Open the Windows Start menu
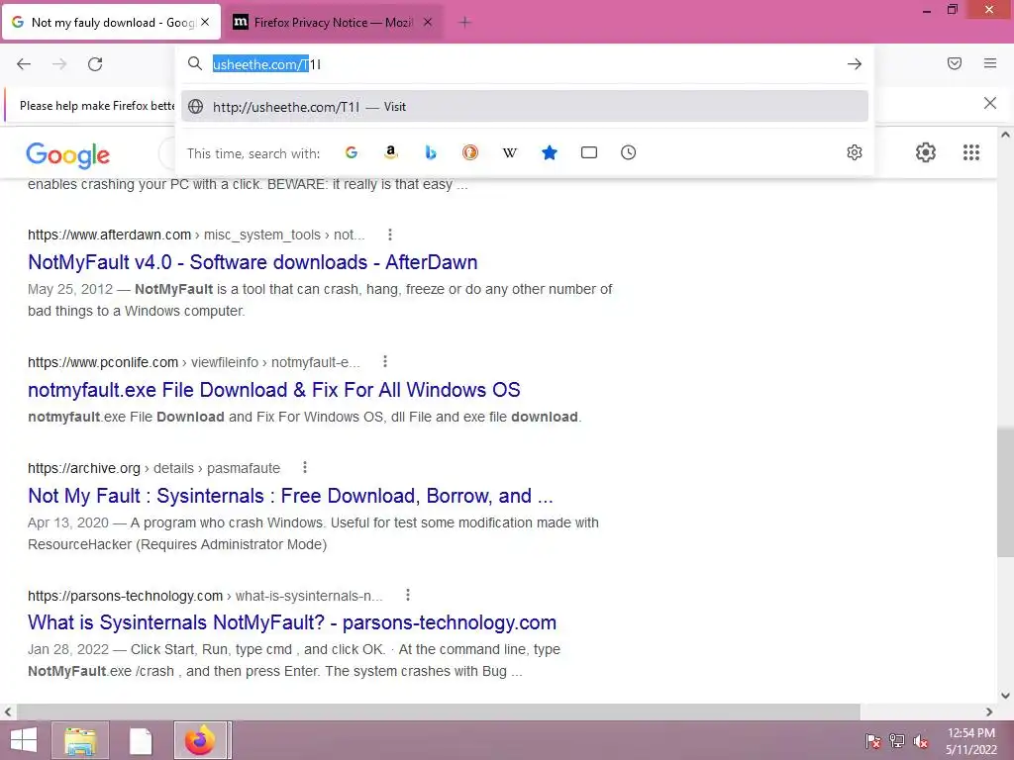The height and width of the screenshot is (760, 1014). (x=24, y=740)
